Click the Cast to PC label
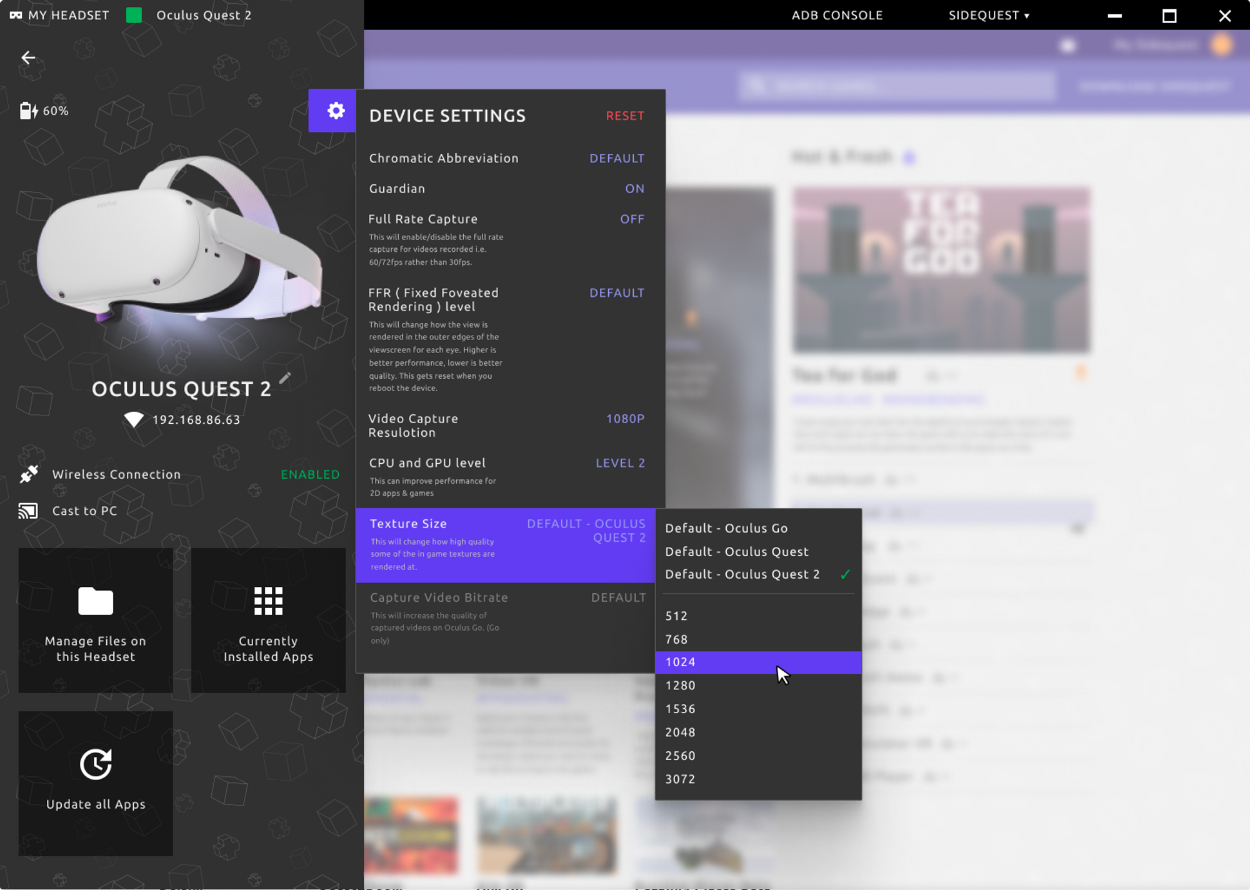 pyautogui.click(x=85, y=511)
